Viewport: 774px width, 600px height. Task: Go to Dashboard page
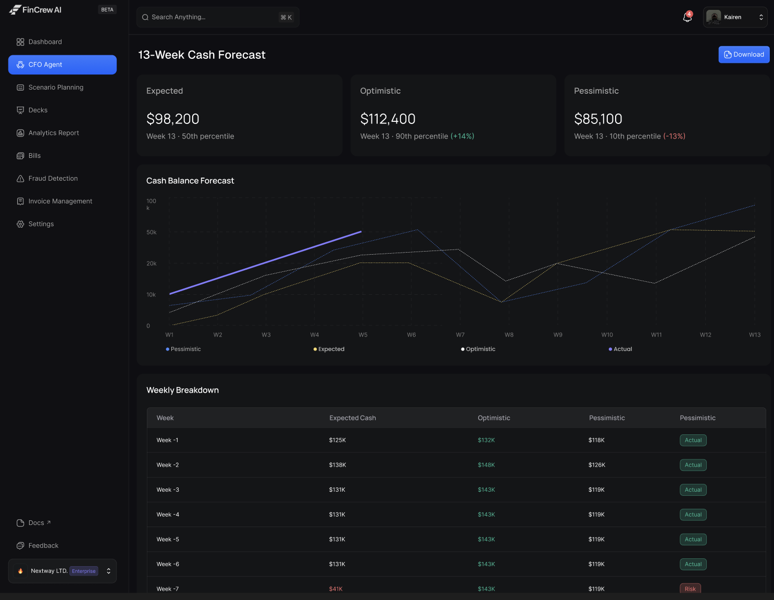point(63,42)
